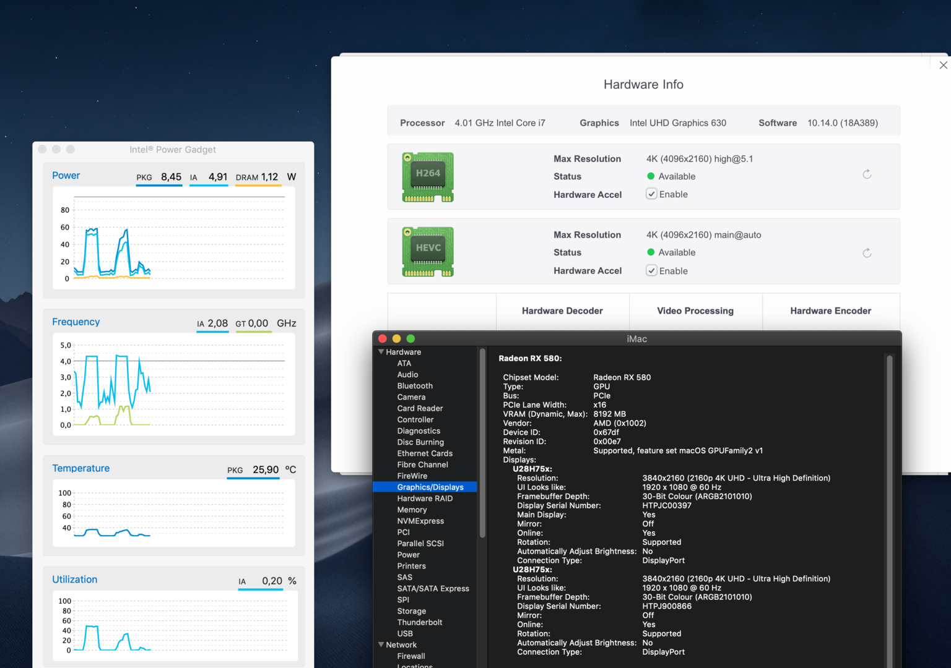Select the Hardware Encoder tab
This screenshot has width=951, height=668.
(830, 311)
